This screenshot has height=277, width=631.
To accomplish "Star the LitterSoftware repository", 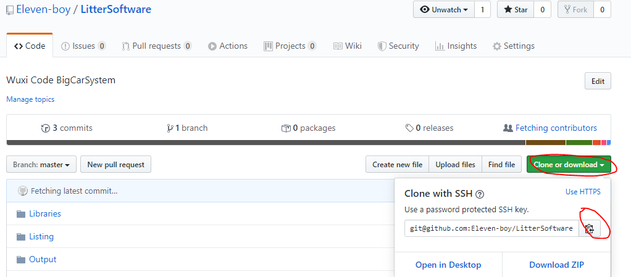I will tap(516, 10).
